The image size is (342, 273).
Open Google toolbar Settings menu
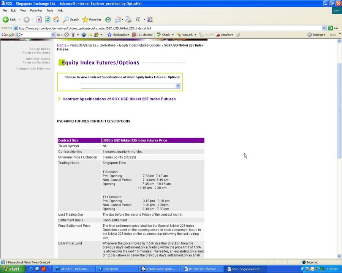[316, 35]
